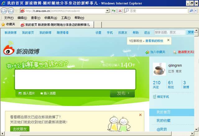Click the red Stop loading icon
The height and width of the screenshot is (136, 199).
point(120,11)
